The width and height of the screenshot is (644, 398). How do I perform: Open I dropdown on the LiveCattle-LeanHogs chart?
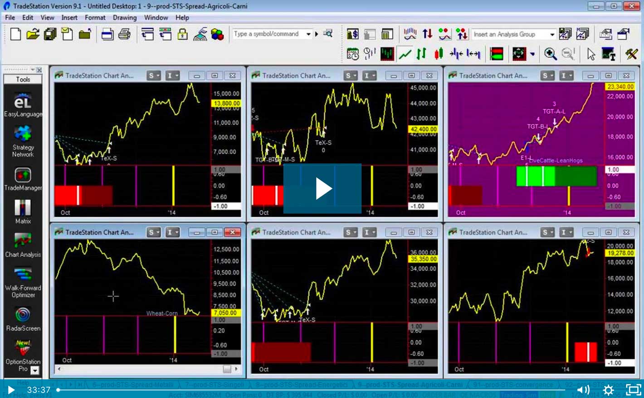(x=566, y=76)
